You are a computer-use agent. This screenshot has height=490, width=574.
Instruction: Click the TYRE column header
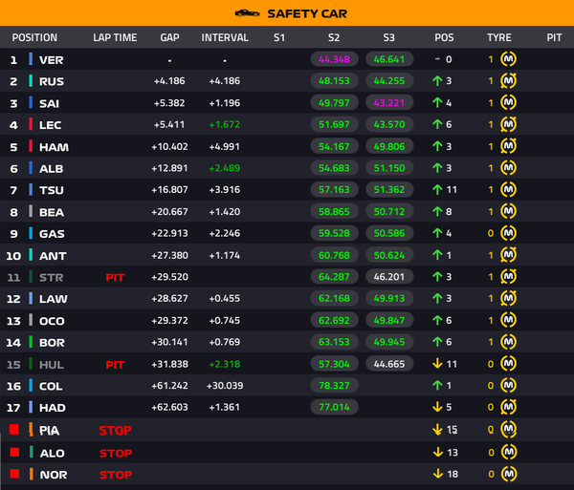pyautogui.click(x=499, y=37)
